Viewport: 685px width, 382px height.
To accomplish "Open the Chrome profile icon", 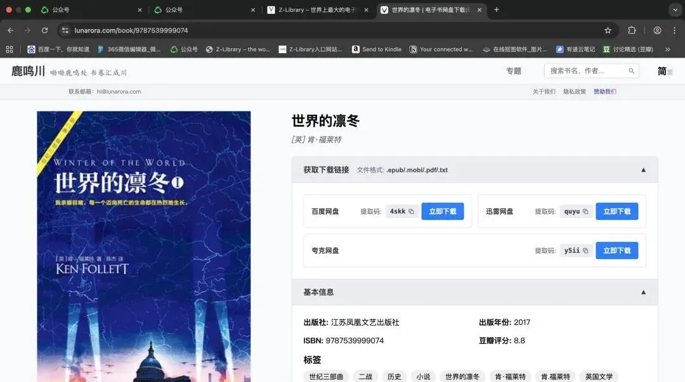I will click(x=657, y=30).
